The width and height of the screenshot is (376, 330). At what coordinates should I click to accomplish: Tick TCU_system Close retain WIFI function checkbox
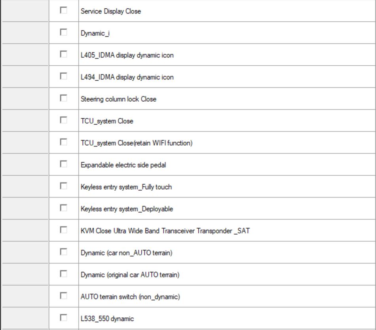(63, 142)
